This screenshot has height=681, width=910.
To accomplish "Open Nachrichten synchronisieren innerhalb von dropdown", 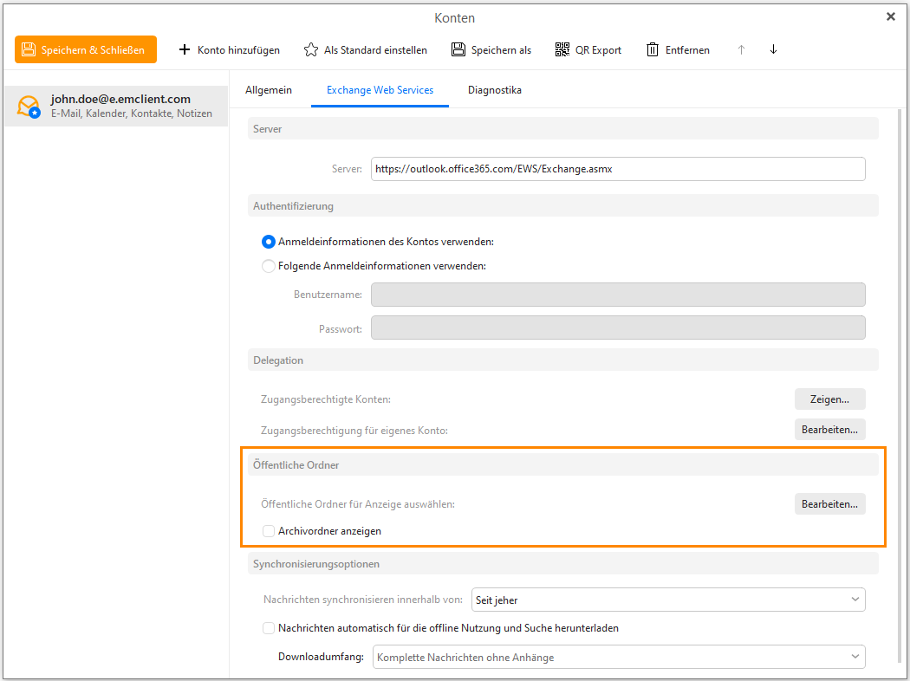I will click(x=667, y=600).
